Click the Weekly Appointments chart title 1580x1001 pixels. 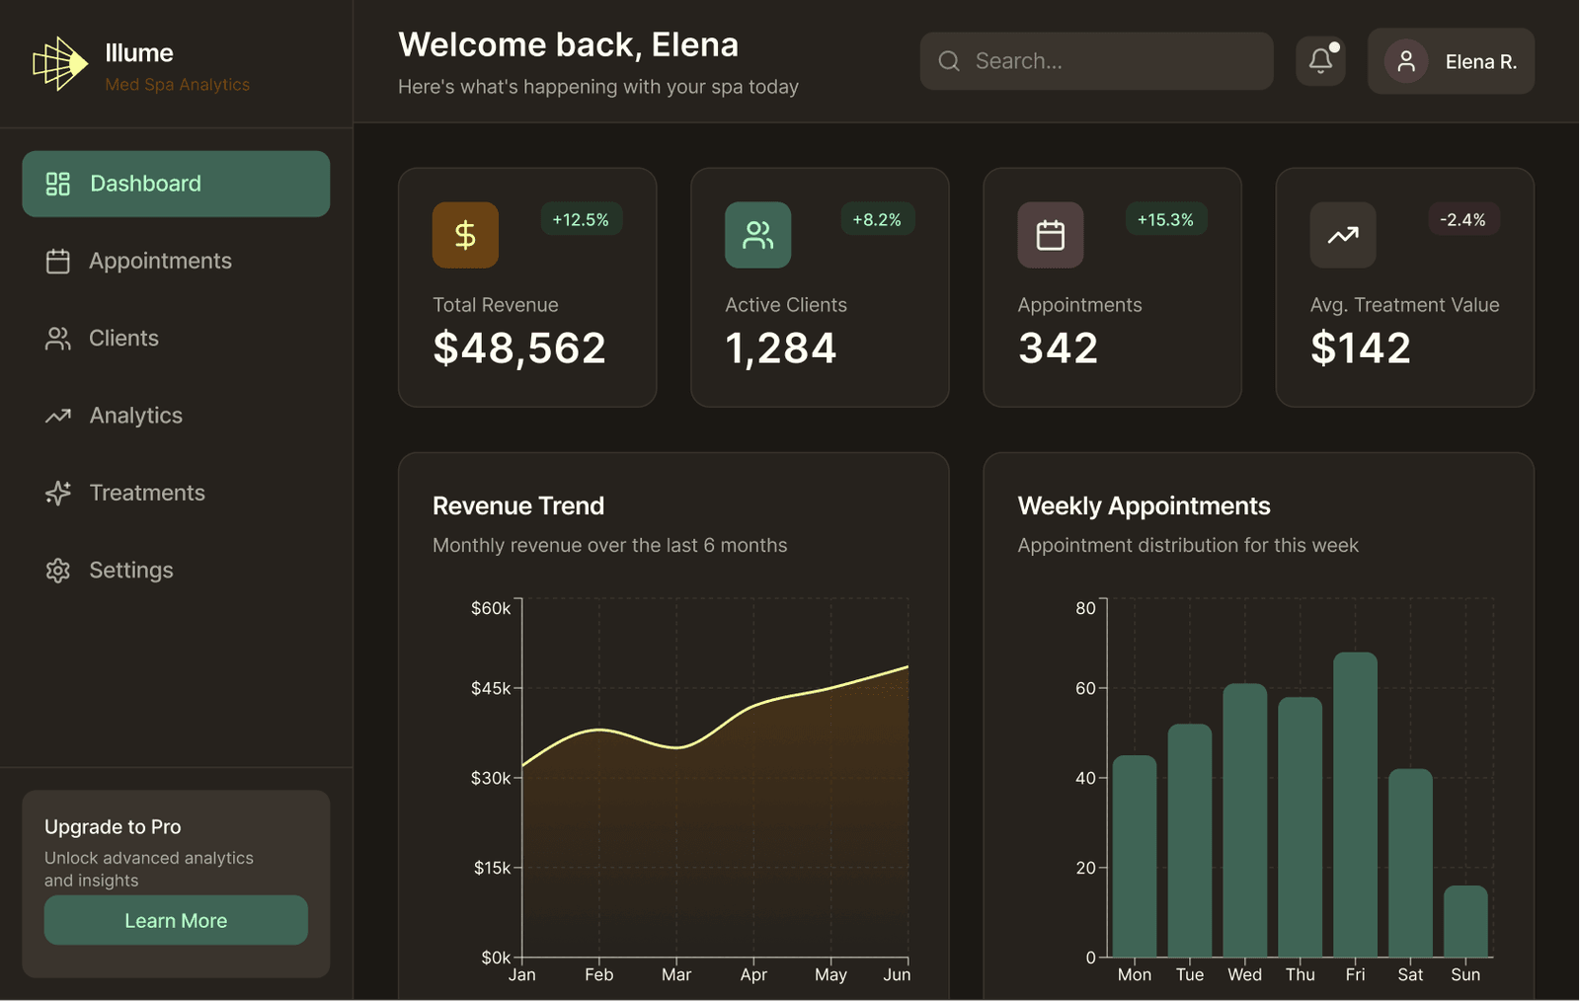coord(1144,505)
